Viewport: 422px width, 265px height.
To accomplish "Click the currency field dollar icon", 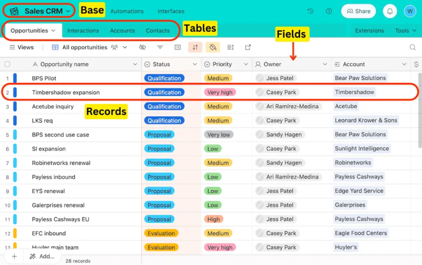I will [x=416, y=64].
